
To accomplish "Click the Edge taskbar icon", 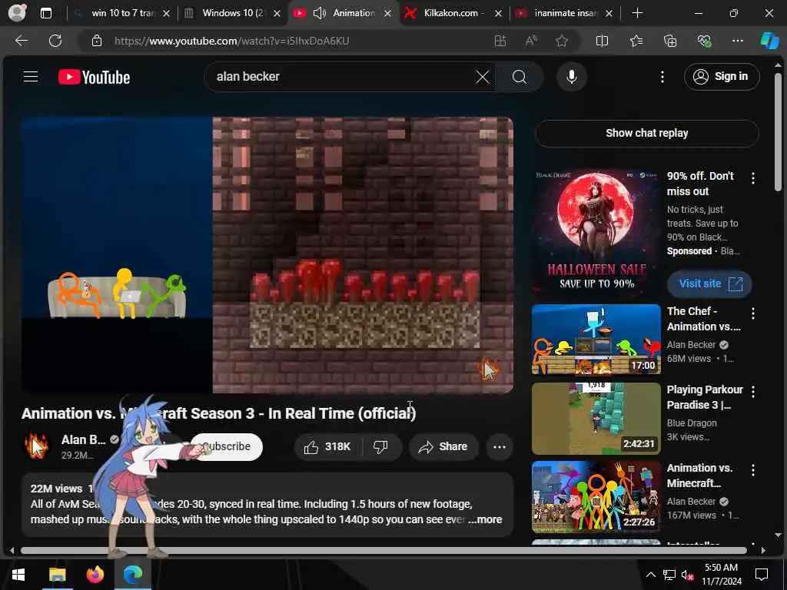I will [x=133, y=575].
